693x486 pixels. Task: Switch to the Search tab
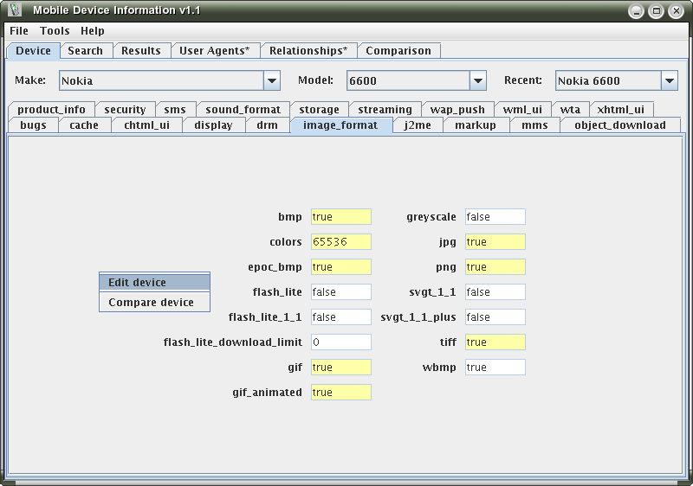click(x=86, y=51)
